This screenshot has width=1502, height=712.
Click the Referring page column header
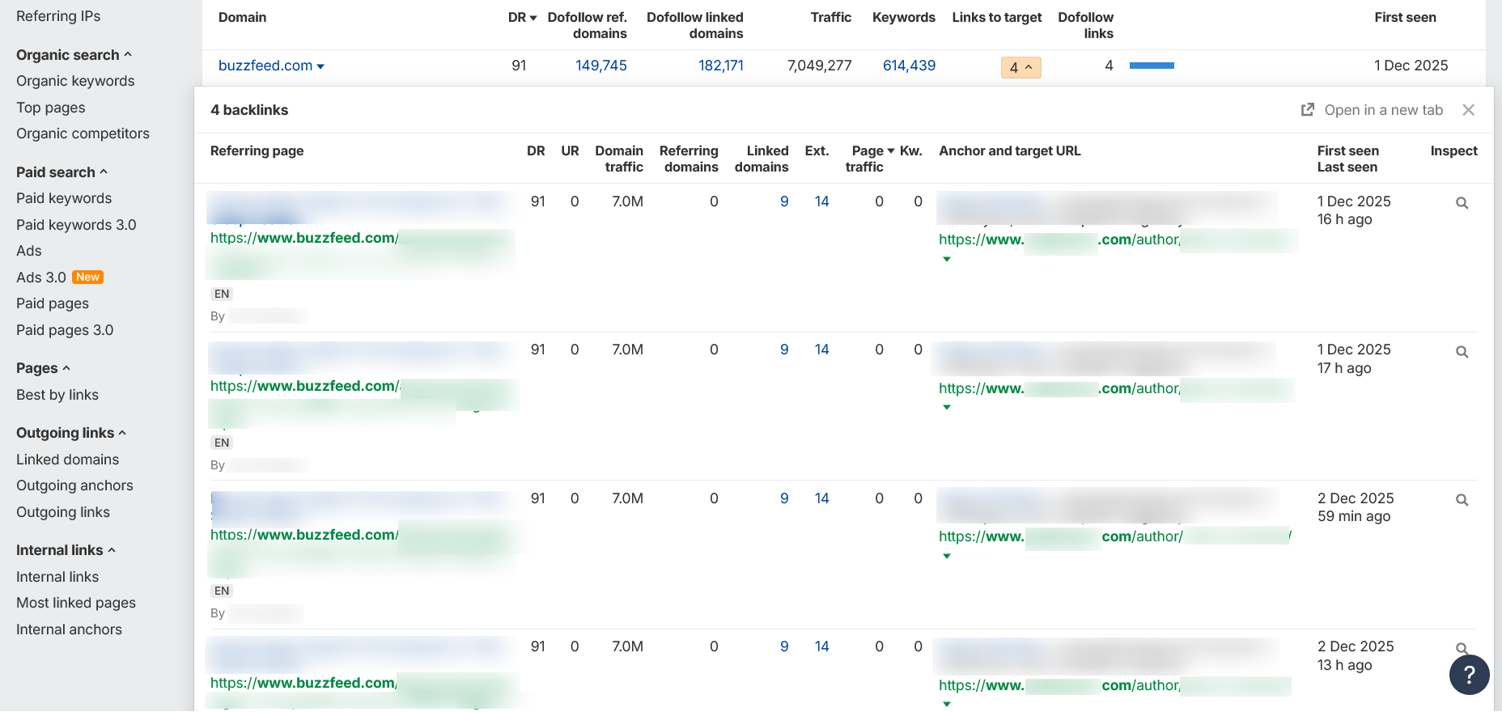(x=257, y=150)
